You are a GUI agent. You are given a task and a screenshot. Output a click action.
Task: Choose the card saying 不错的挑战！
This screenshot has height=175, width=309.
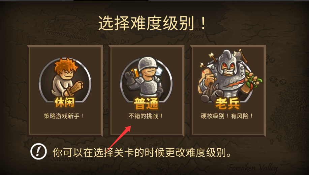click(x=146, y=91)
